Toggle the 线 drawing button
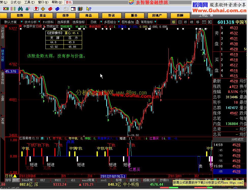Screen dimensions: 248x190 (x=192, y=22)
